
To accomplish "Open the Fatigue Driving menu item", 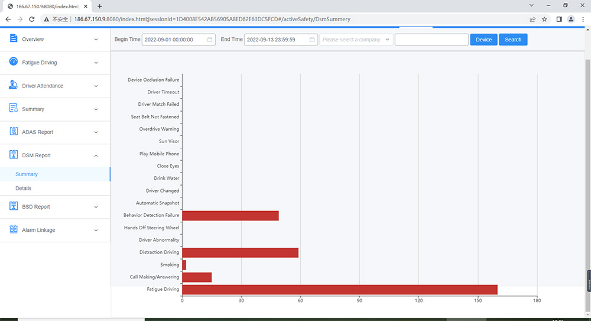I will (55, 63).
